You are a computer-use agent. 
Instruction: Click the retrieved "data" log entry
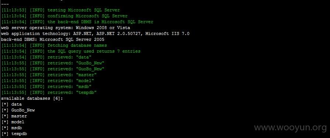point(46,57)
